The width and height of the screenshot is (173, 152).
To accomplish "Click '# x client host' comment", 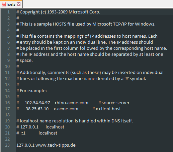I will tap(106, 109).
